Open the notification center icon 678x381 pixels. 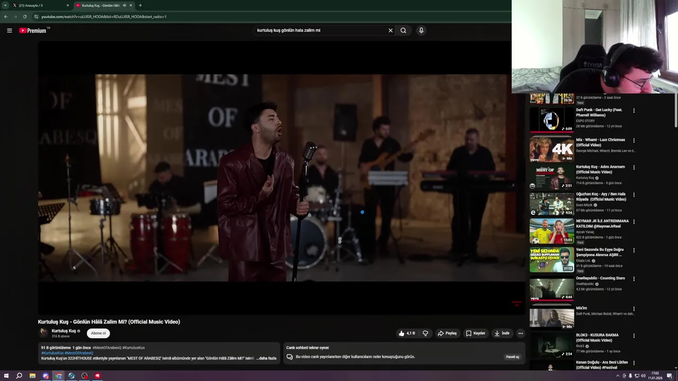click(x=670, y=376)
